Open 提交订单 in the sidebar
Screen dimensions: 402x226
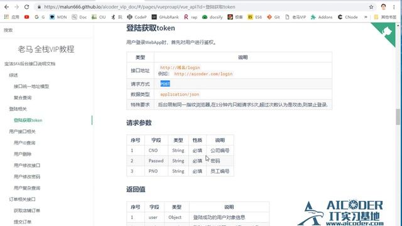[x=23, y=222]
